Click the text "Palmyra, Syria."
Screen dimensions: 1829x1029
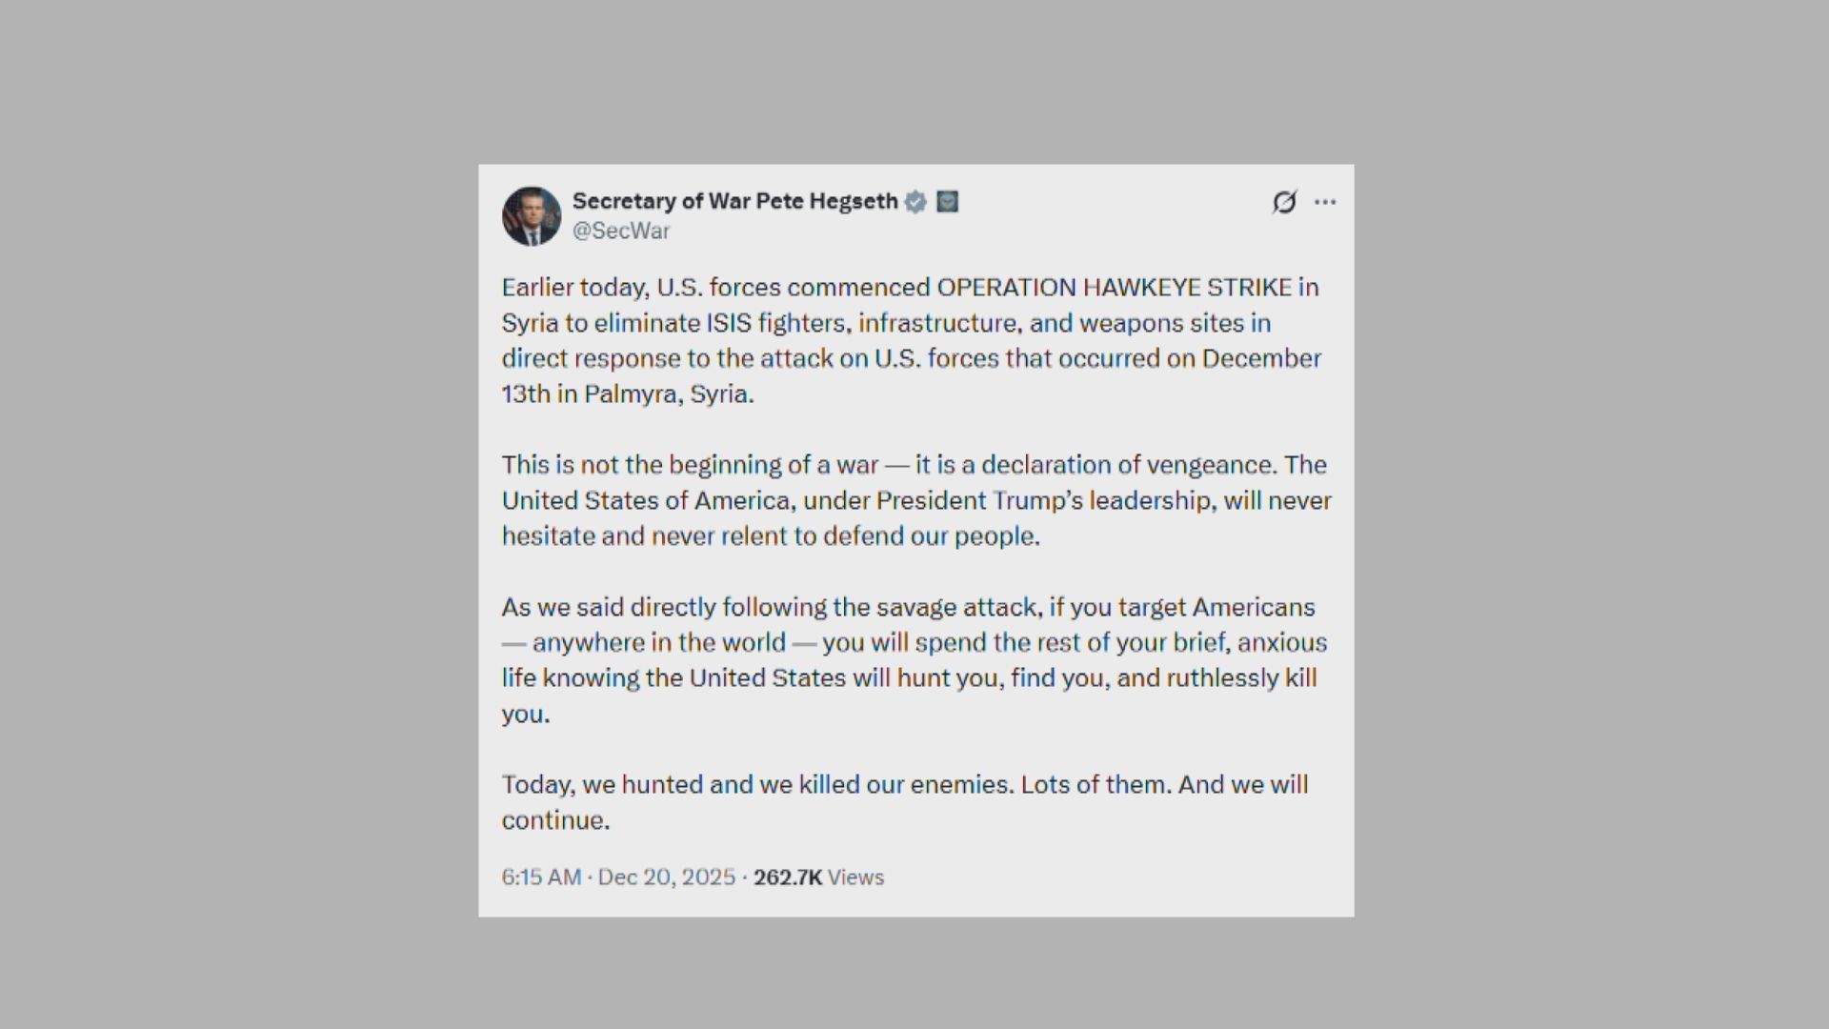tap(669, 394)
